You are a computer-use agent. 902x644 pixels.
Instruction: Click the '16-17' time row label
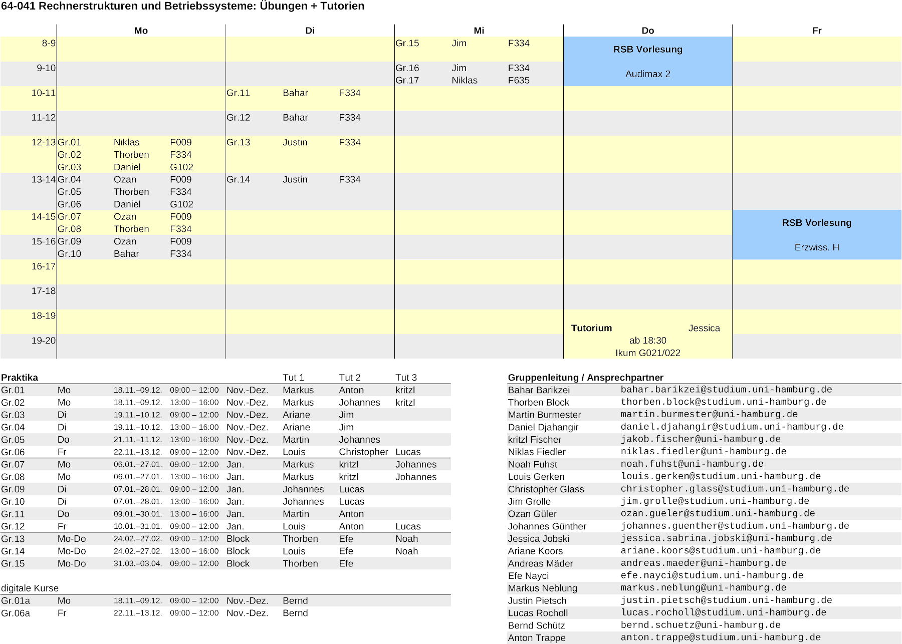(x=44, y=266)
